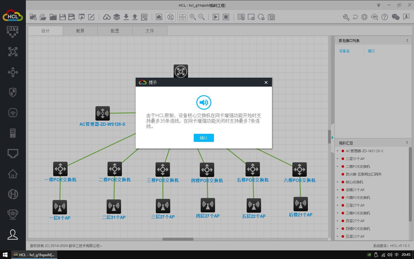Expand the 六楼POE交换机 tree row arrow

[338, 198]
